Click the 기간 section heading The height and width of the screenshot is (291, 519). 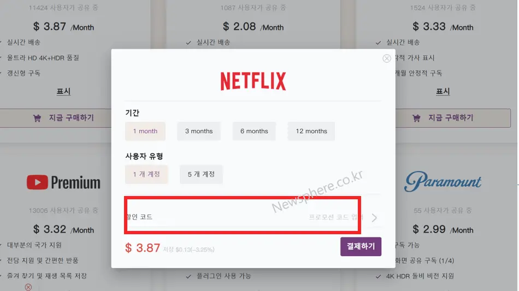(x=132, y=113)
